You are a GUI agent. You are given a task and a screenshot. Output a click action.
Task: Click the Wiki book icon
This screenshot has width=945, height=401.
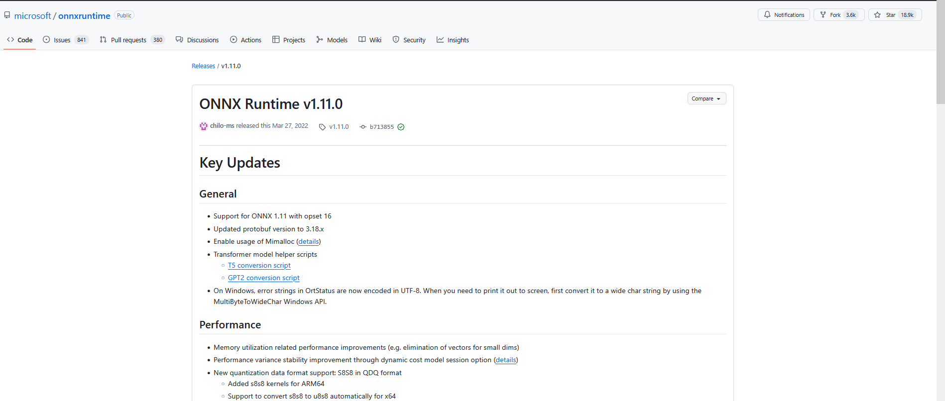tap(362, 39)
